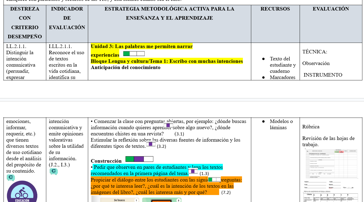Open the 'Rúbrica de cumplimiento' table thumbnail
The height and width of the screenshot is (202, 364).
tap(330, 196)
